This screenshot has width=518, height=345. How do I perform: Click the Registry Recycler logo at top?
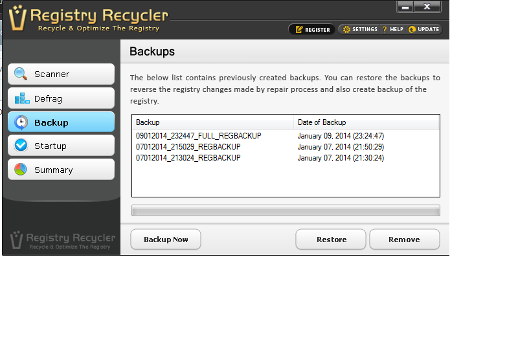point(89,19)
